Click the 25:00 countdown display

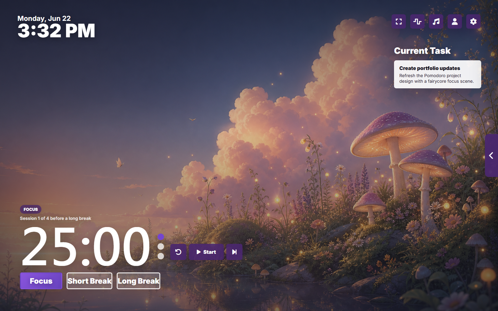click(86, 246)
